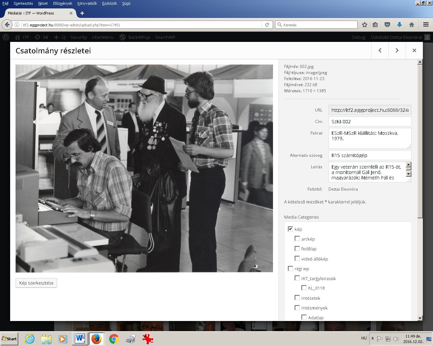Open the Firefox hamburger menu
Image resolution: width=433 pixels, height=346 pixels.
point(426,25)
